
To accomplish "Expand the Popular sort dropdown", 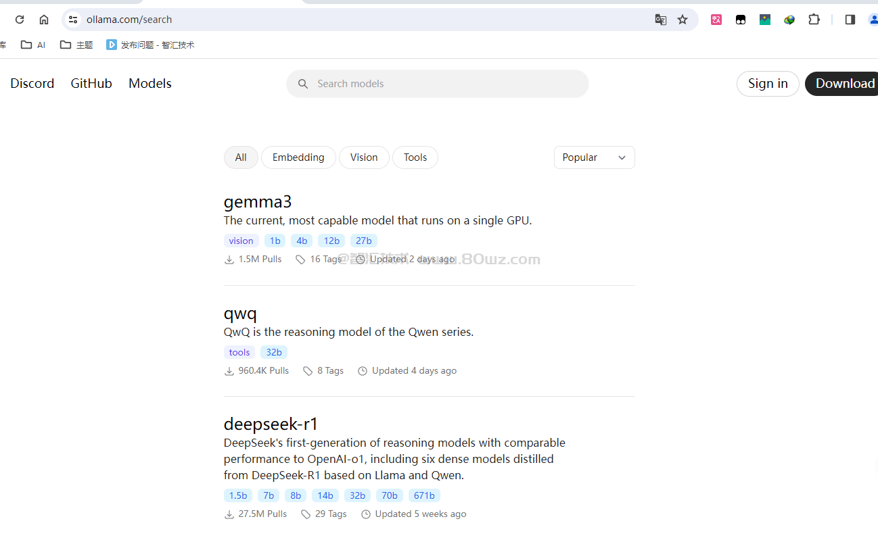I will 594,157.
